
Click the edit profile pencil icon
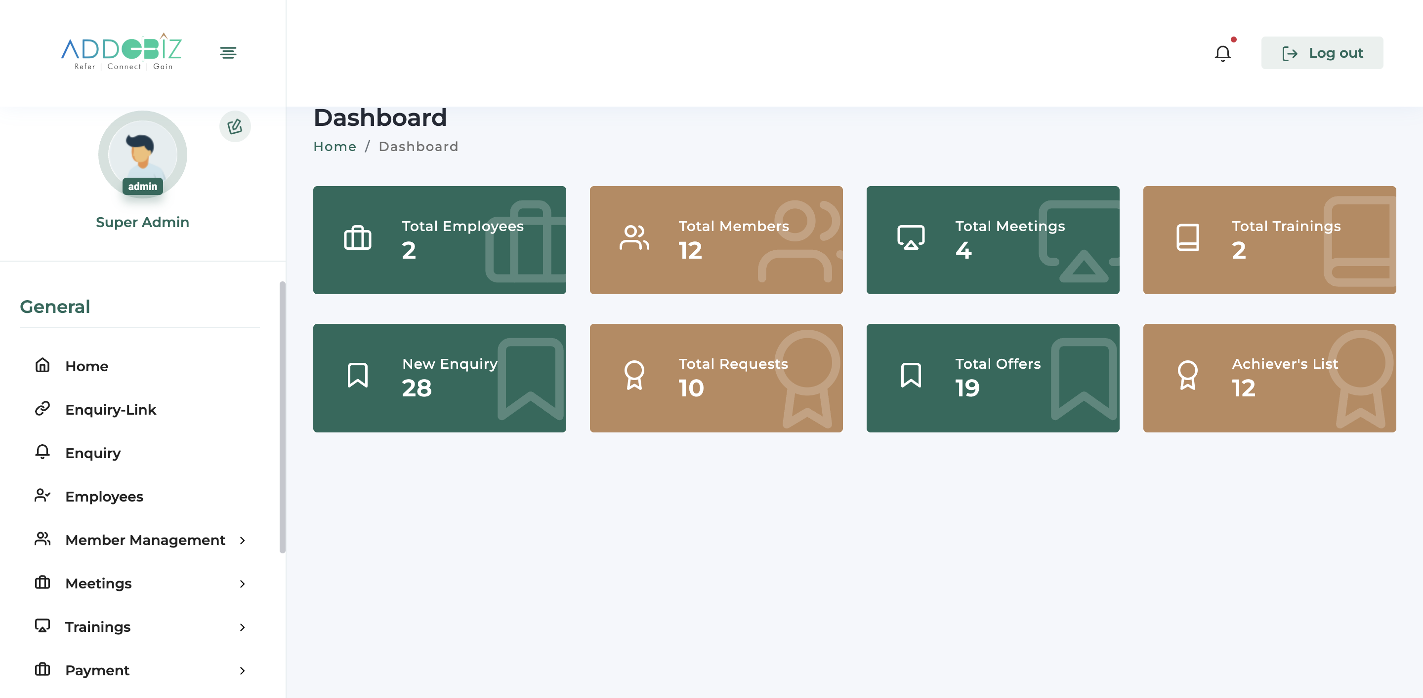(x=235, y=127)
